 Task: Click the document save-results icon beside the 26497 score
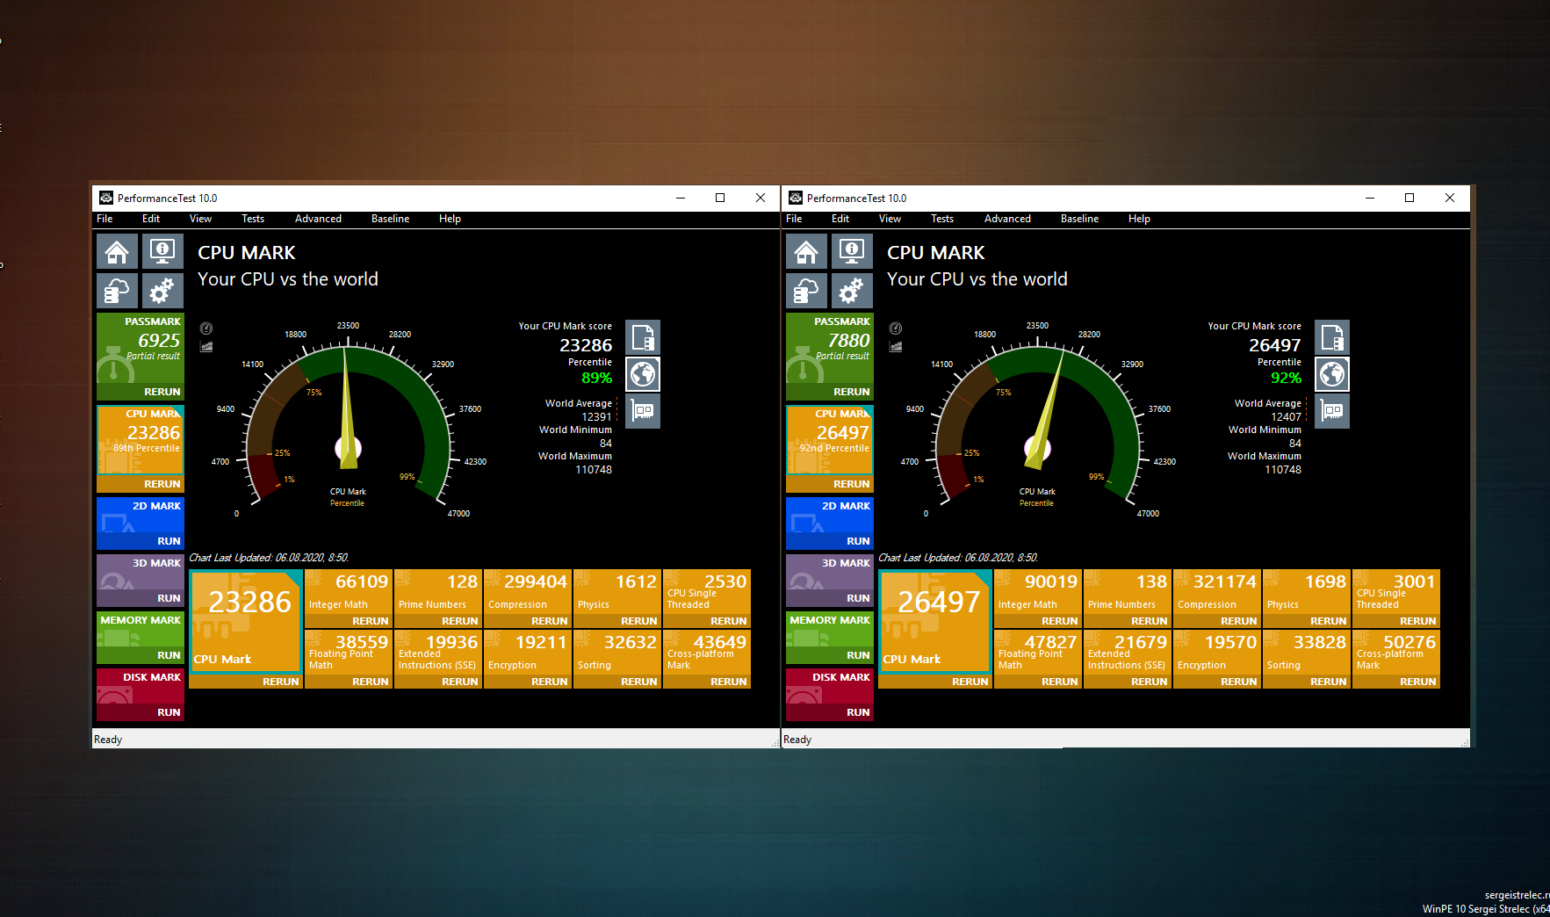coord(1332,337)
